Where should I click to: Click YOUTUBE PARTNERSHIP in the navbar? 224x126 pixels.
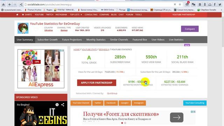[184, 15]
